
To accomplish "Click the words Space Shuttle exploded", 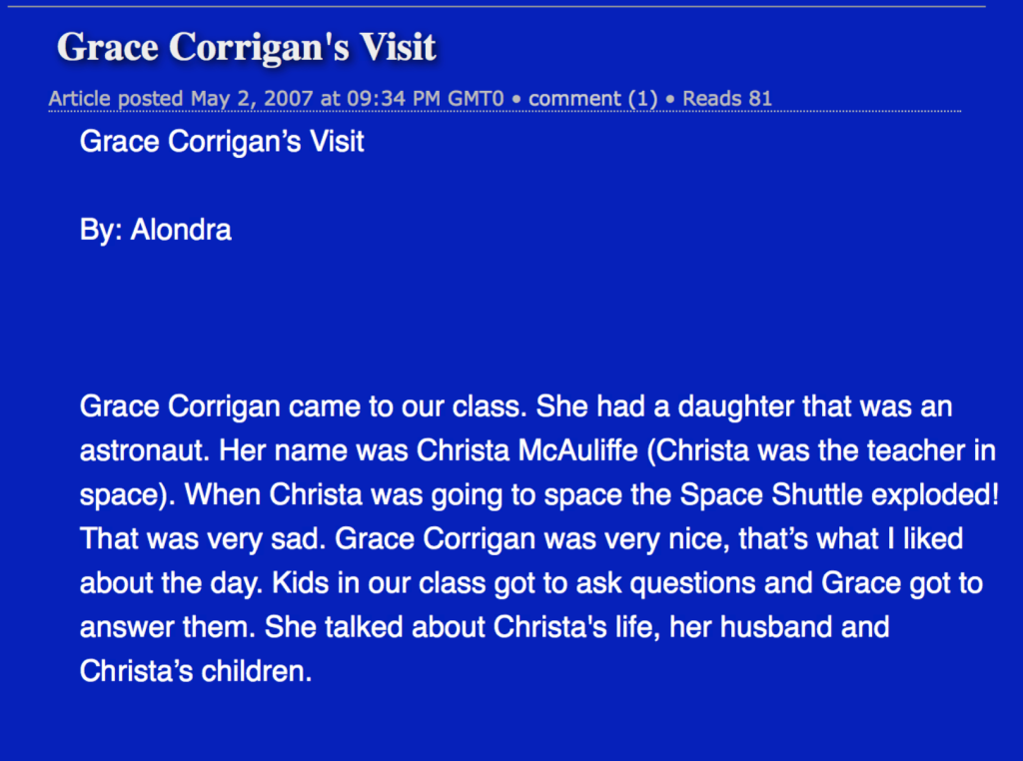I will (838, 495).
